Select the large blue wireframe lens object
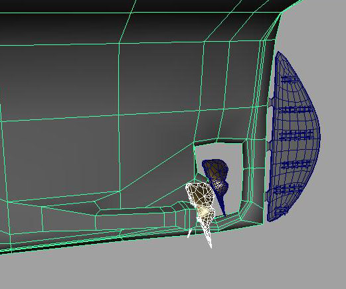346x289 pixels. coord(294,137)
